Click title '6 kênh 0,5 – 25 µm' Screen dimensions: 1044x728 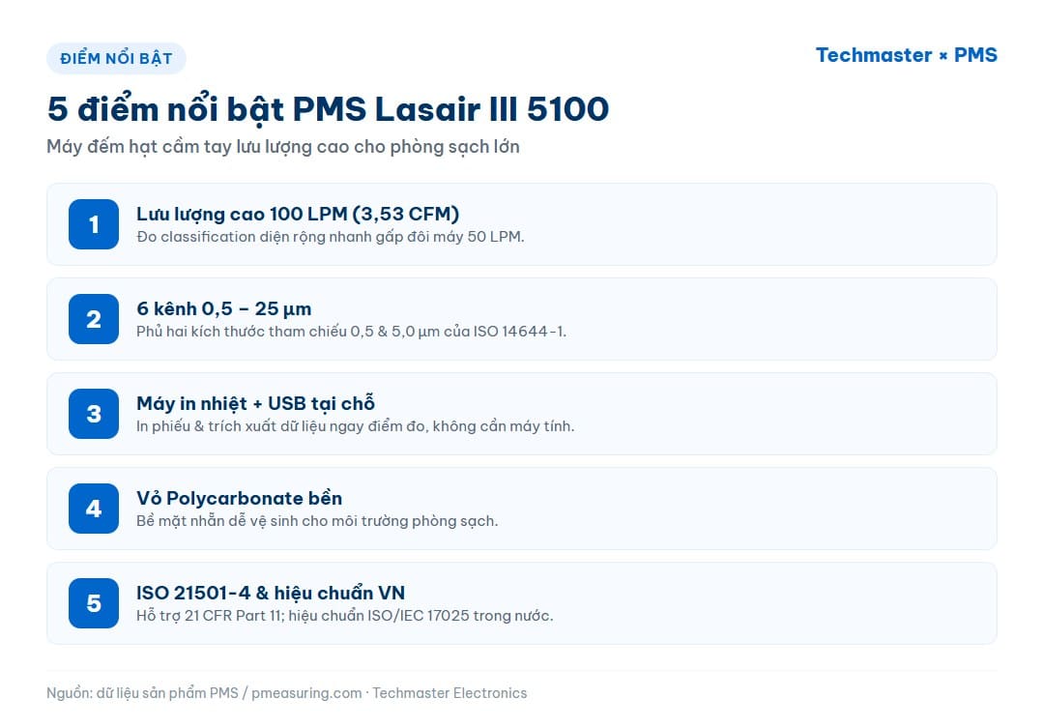click(223, 308)
